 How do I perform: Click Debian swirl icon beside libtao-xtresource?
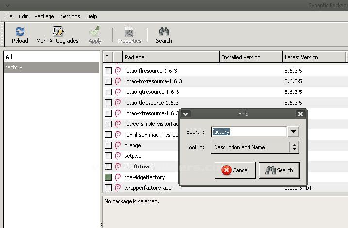pos(118,113)
